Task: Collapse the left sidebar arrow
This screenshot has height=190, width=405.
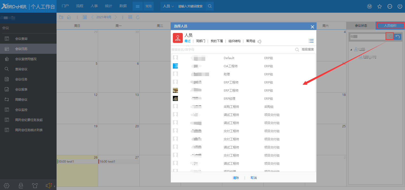Action: pos(54,186)
